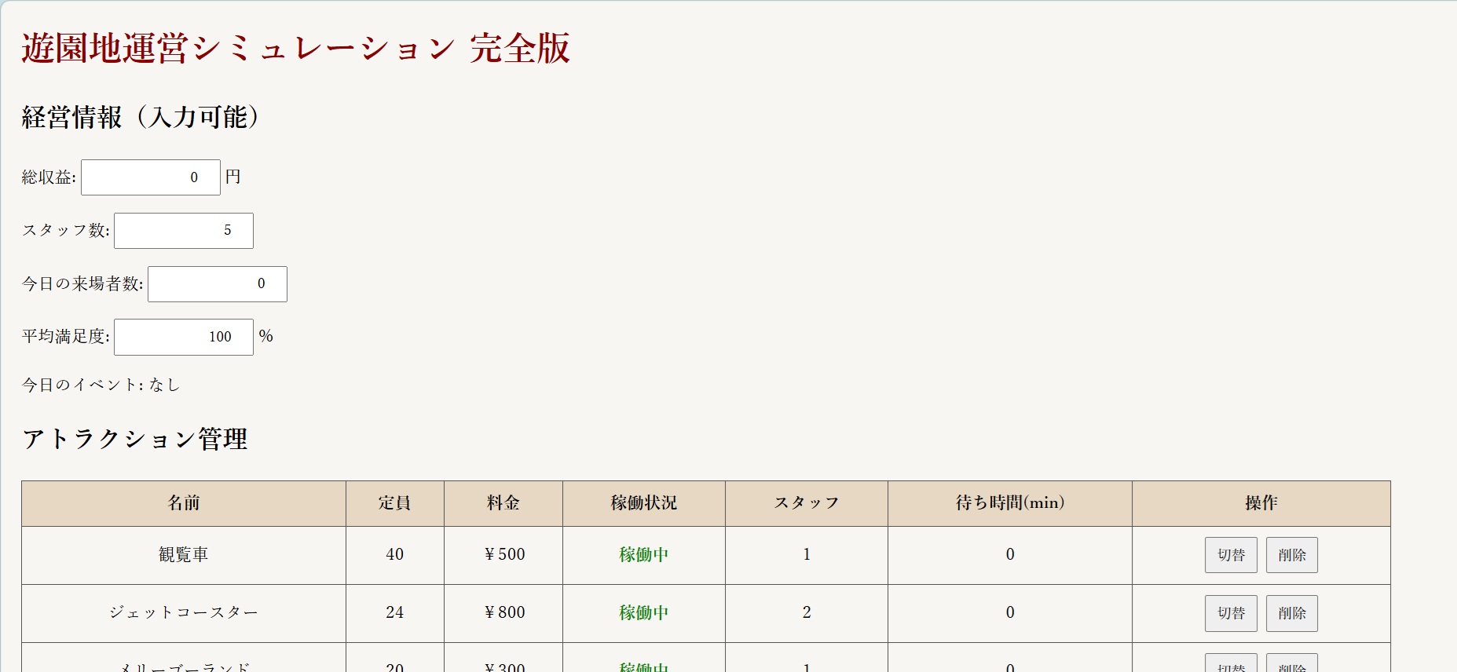Remove ジェットコースター using 削除 button

(1291, 613)
